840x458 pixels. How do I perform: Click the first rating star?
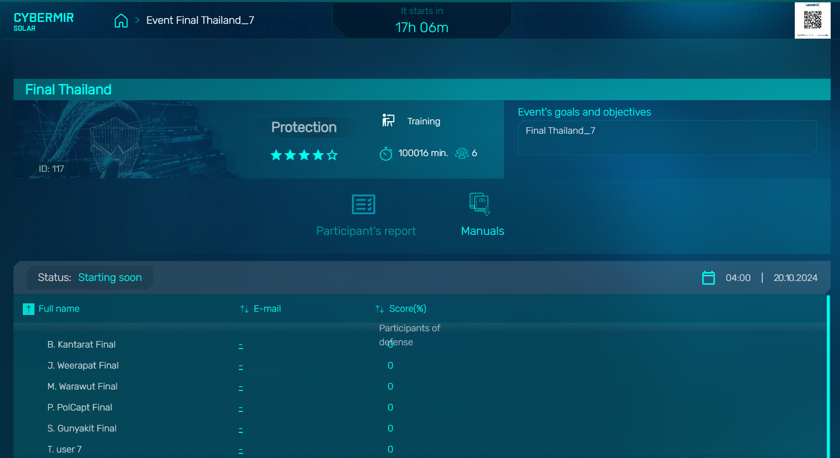tap(276, 155)
